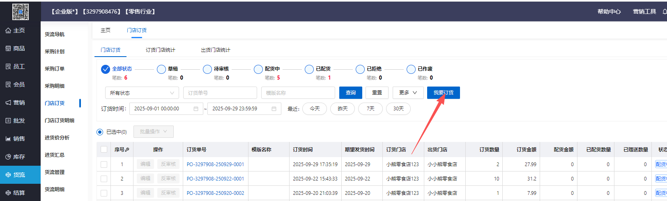Open the 销售 sales chart icon

click(8, 139)
